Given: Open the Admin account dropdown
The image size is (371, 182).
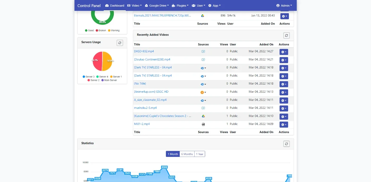Looking at the screenshot, I should coord(284,6).
